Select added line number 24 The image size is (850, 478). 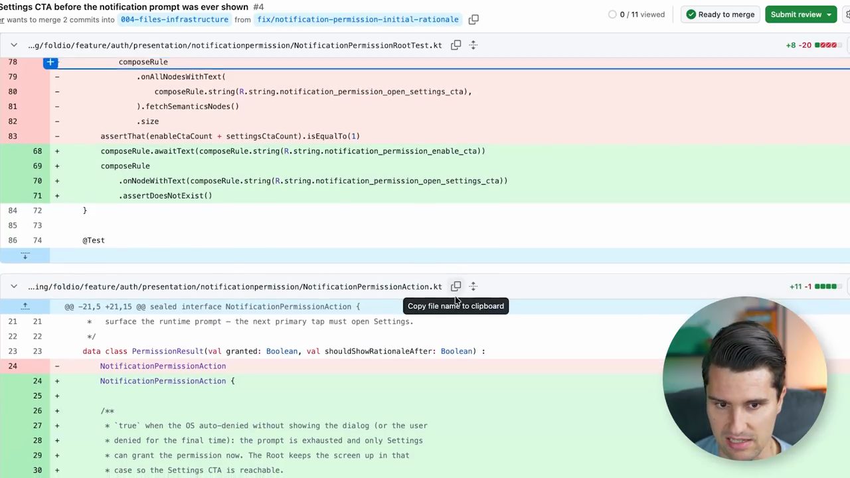click(37, 381)
